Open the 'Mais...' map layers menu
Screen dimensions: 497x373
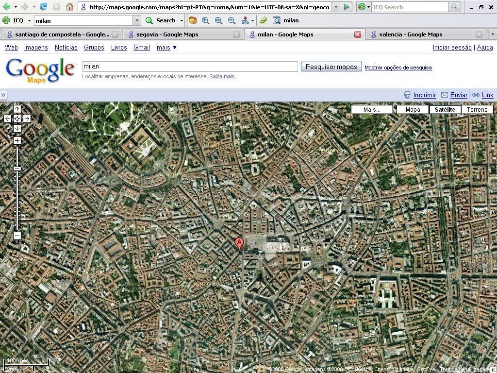372,109
